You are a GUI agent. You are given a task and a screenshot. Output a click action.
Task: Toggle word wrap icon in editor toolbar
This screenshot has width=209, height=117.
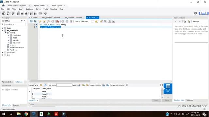pos(114,21)
